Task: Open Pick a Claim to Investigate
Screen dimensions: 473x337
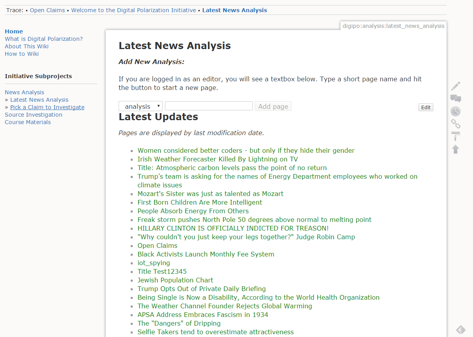Action: coord(47,107)
